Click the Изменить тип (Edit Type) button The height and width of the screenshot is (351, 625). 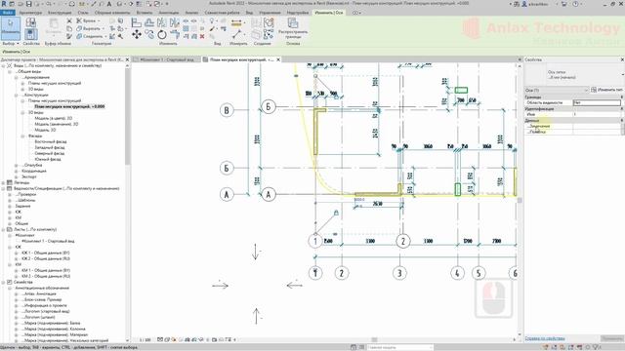(606, 90)
